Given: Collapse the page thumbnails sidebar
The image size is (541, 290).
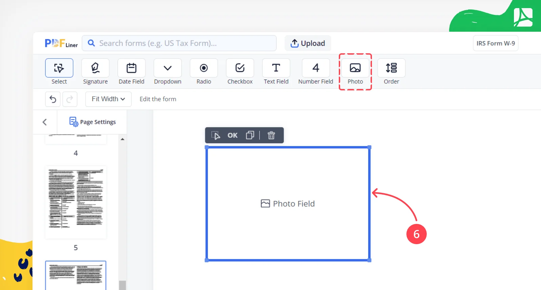Looking at the screenshot, I should (x=45, y=122).
